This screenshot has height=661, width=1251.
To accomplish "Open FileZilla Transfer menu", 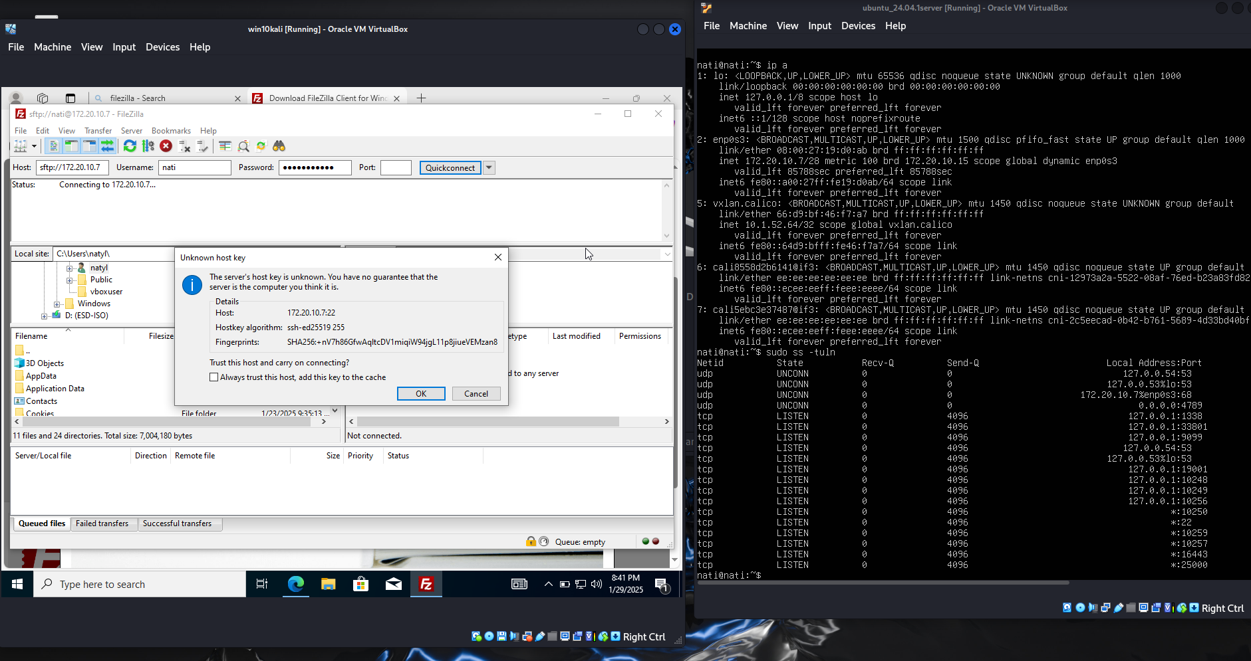I will (98, 131).
